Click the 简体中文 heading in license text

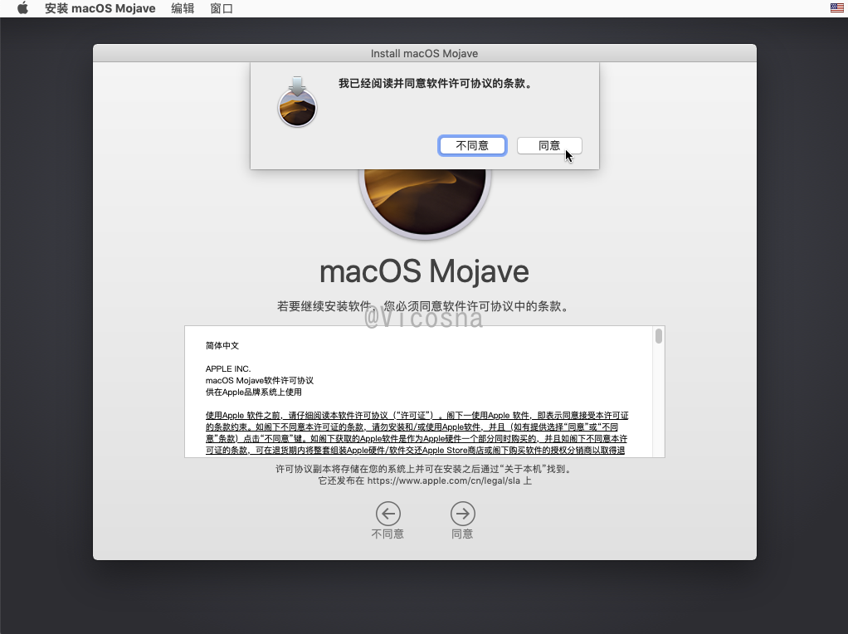(222, 346)
